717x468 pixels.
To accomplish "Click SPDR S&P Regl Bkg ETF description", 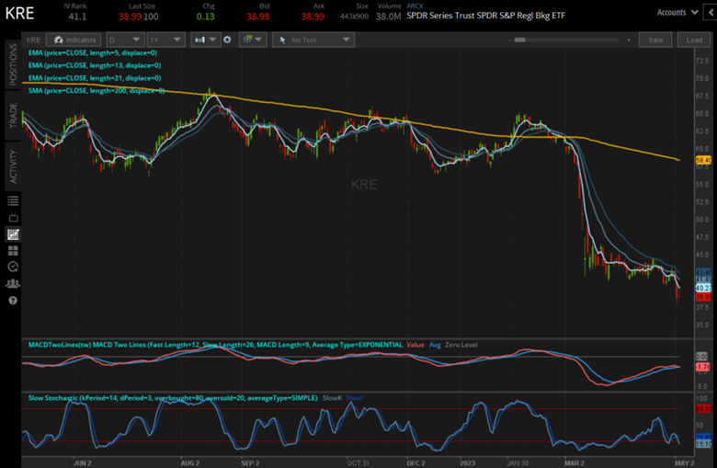I will pos(485,16).
